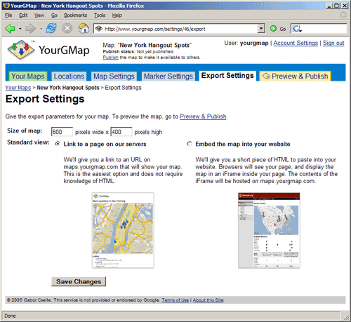351x322 pixels.
Task: Switch to the Locations tab
Action: [x=69, y=76]
